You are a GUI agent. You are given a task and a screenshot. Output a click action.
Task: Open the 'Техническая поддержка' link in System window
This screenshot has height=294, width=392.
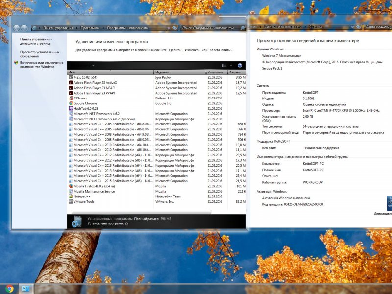click(x=321, y=148)
